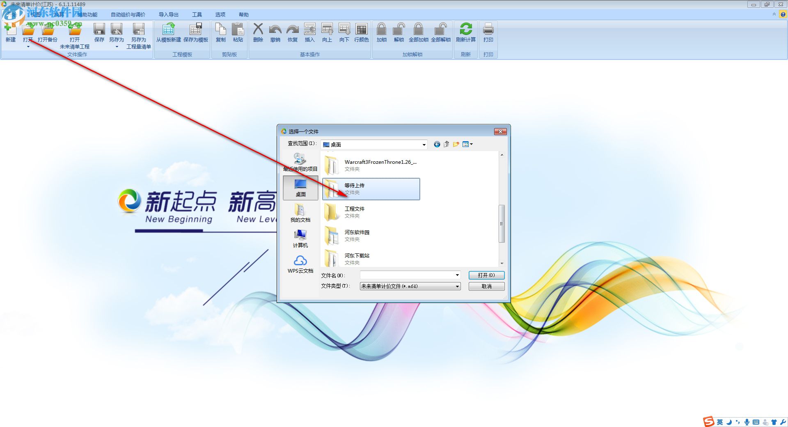Go to 最近使用的项目 in places bar

(x=300, y=162)
